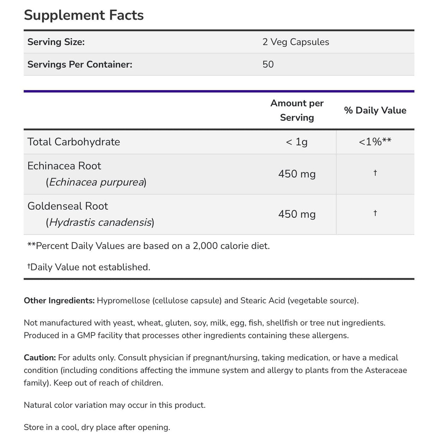The image size is (439, 439).
Task: Click the Daily Value not established footnote
Action: tap(89, 267)
